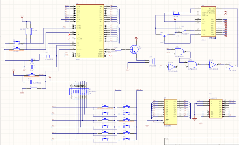This screenshot has width=239, height=145.
Task: Click the NO.1R net label above keypad
Action: [117, 89]
